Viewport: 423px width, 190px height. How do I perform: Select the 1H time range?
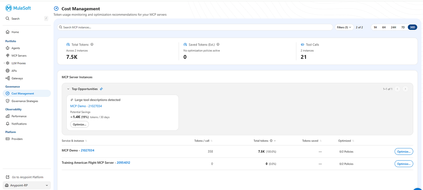pyautogui.click(x=375, y=27)
